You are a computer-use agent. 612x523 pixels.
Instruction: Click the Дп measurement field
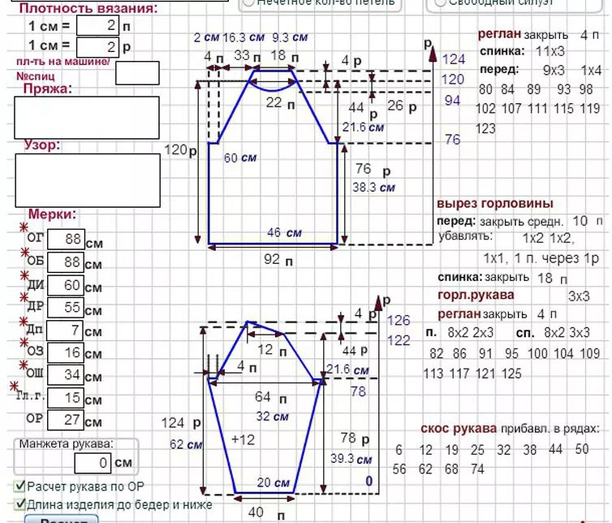click(65, 331)
